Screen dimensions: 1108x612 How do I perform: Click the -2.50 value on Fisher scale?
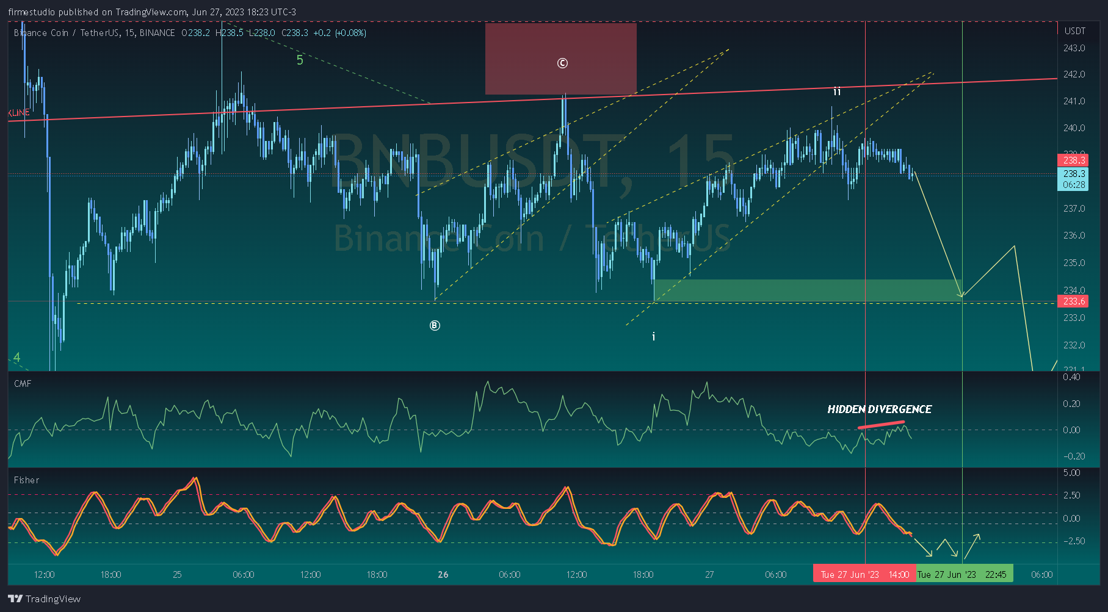coord(1074,541)
